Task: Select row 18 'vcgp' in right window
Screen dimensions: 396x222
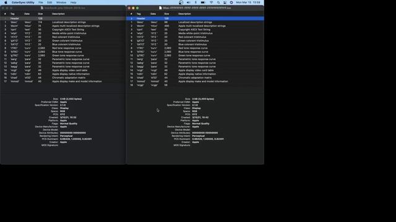Action: [195, 85]
